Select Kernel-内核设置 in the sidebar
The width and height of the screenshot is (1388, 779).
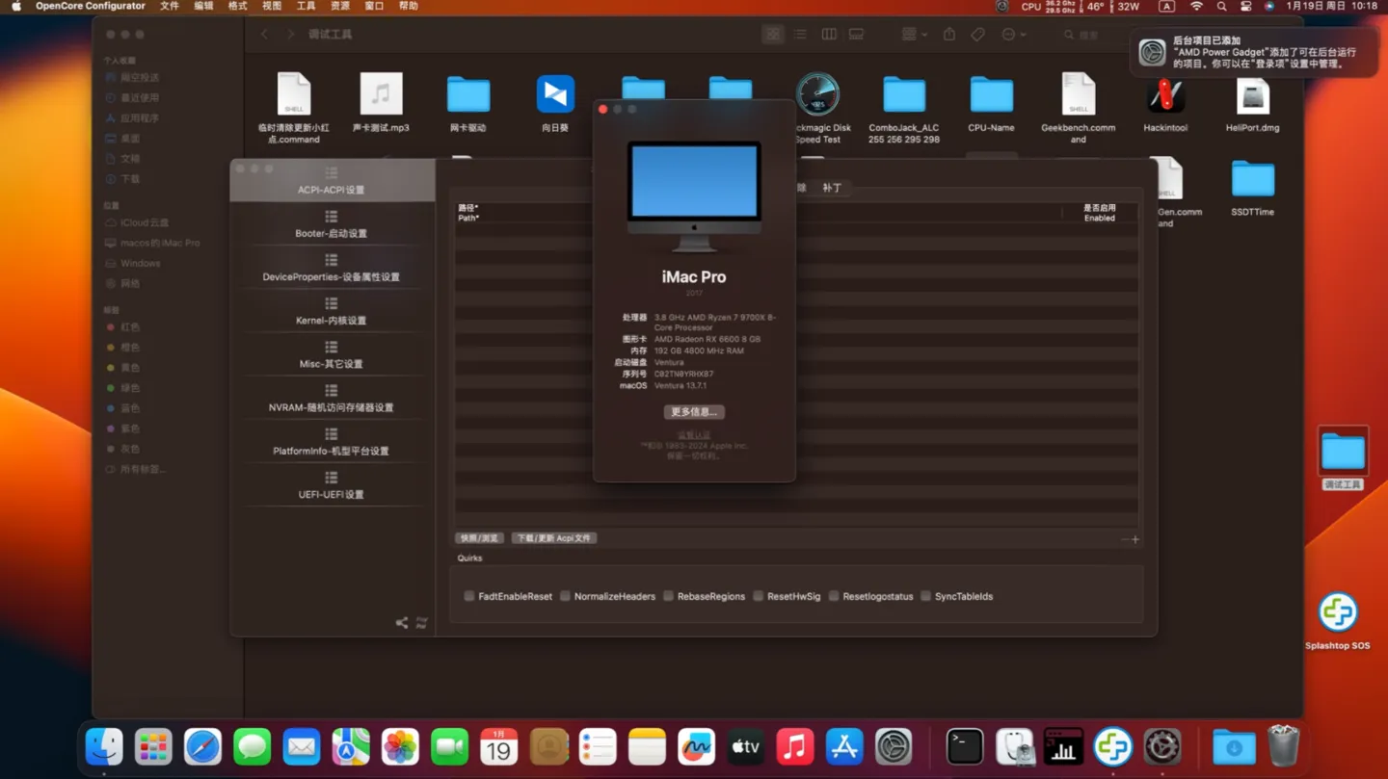(331, 311)
